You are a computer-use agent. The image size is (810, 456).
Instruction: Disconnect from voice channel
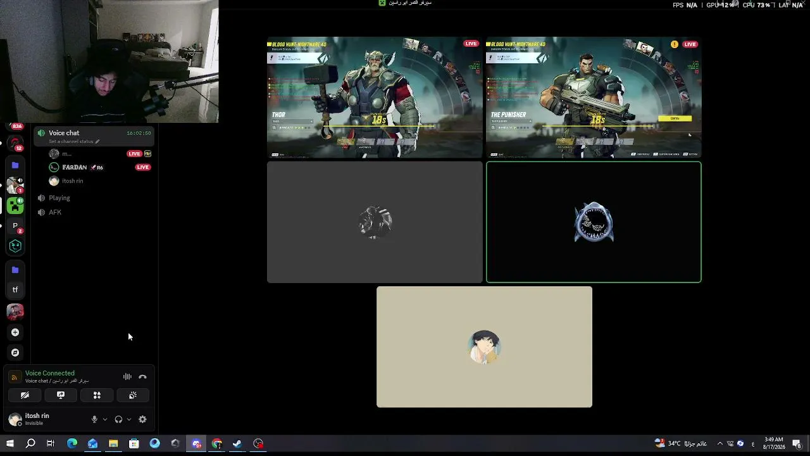click(142, 377)
